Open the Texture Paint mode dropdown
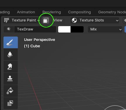 pyautogui.click(x=21, y=20)
